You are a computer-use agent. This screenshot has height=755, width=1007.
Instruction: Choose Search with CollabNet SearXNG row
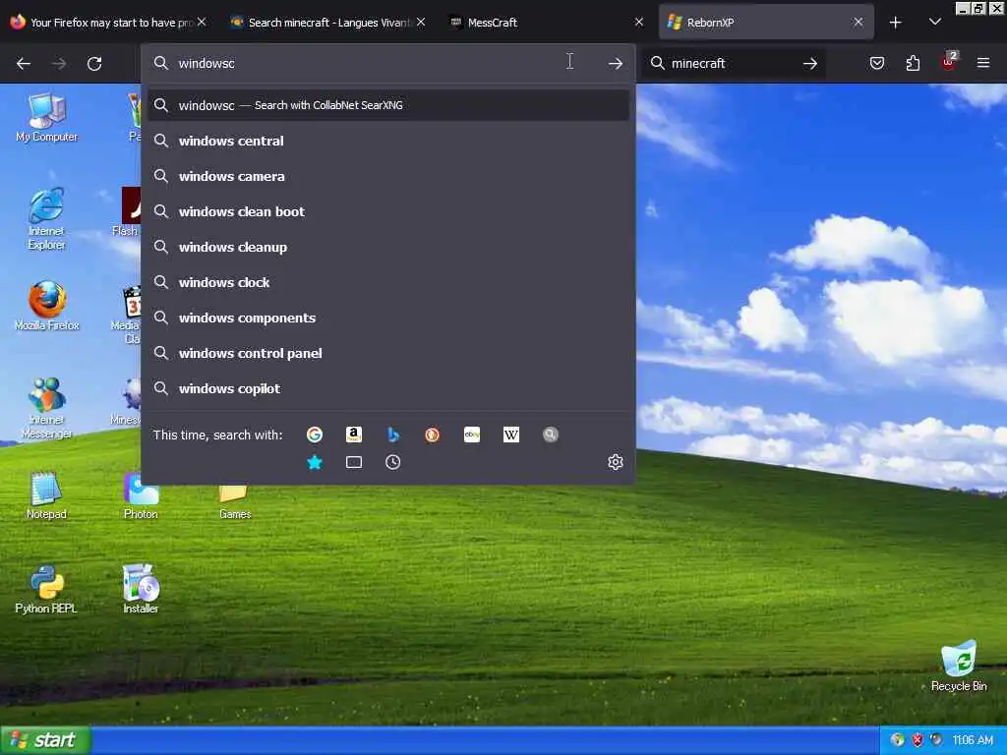[x=387, y=105]
